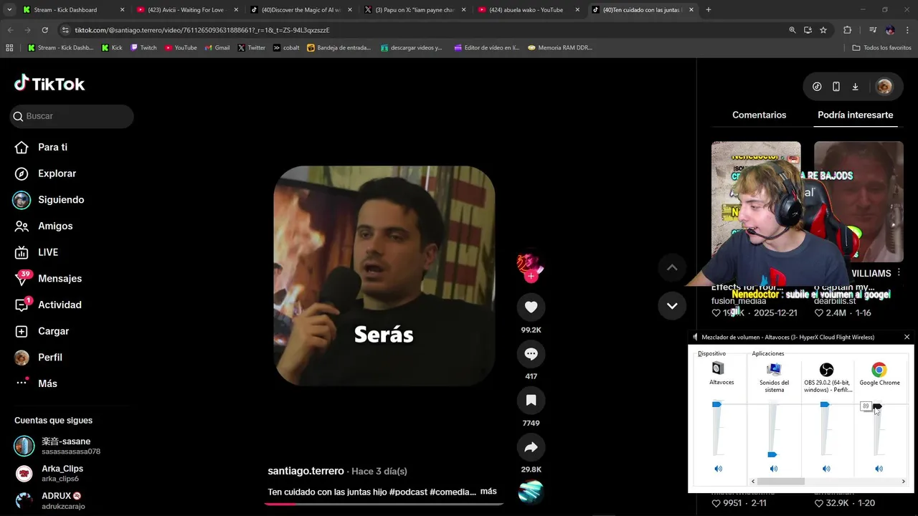The width and height of the screenshot is (918, 516).
Task: Expand the caption with más
Action: point(488,492)
